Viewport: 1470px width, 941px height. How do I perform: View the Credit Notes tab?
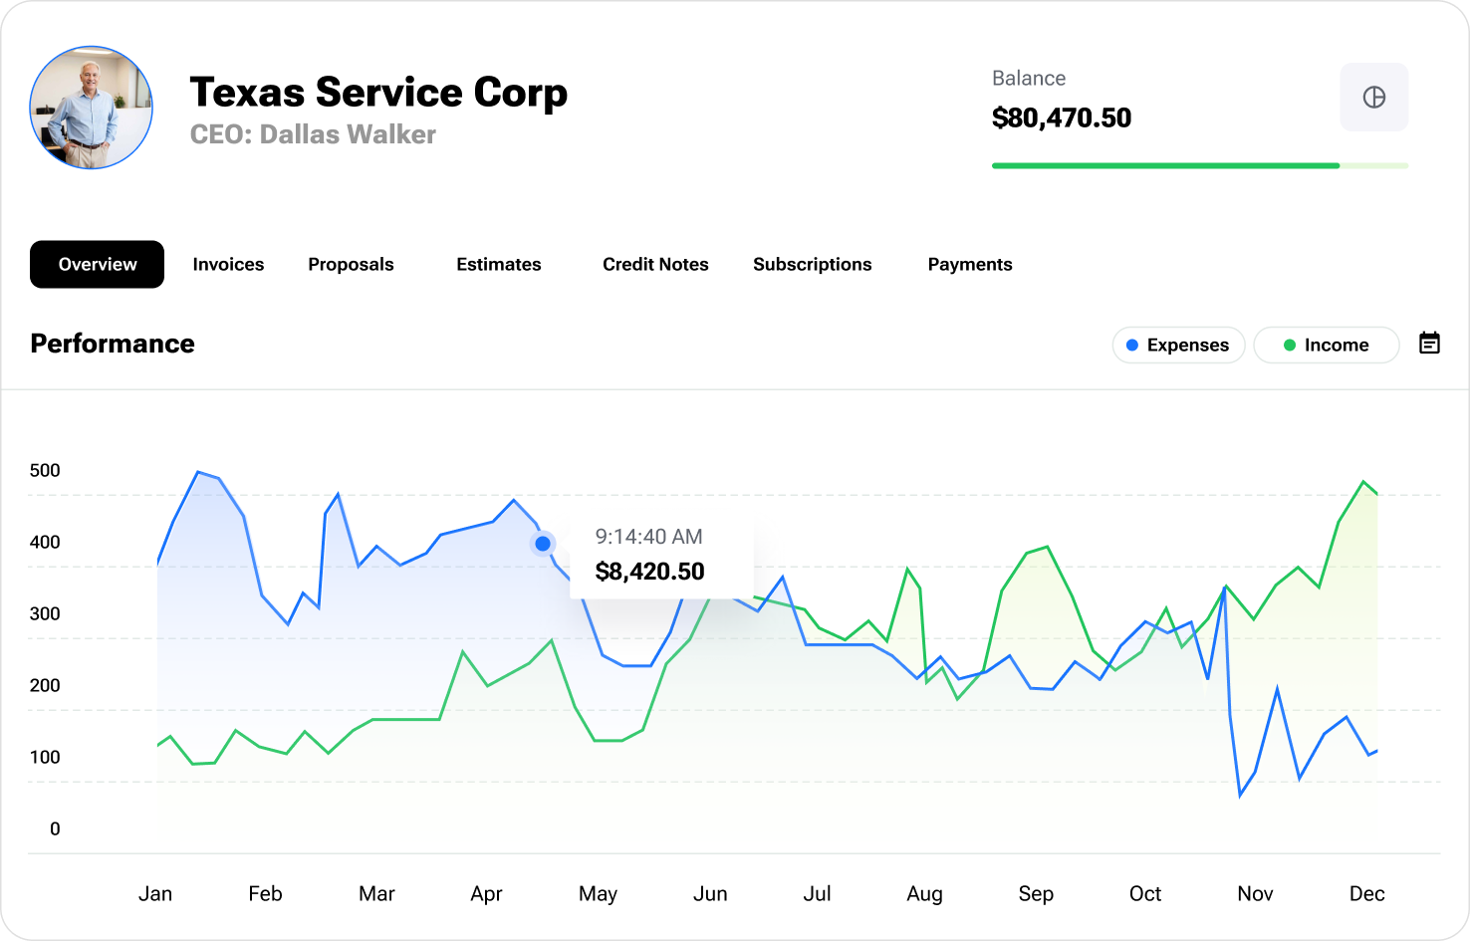655,265
